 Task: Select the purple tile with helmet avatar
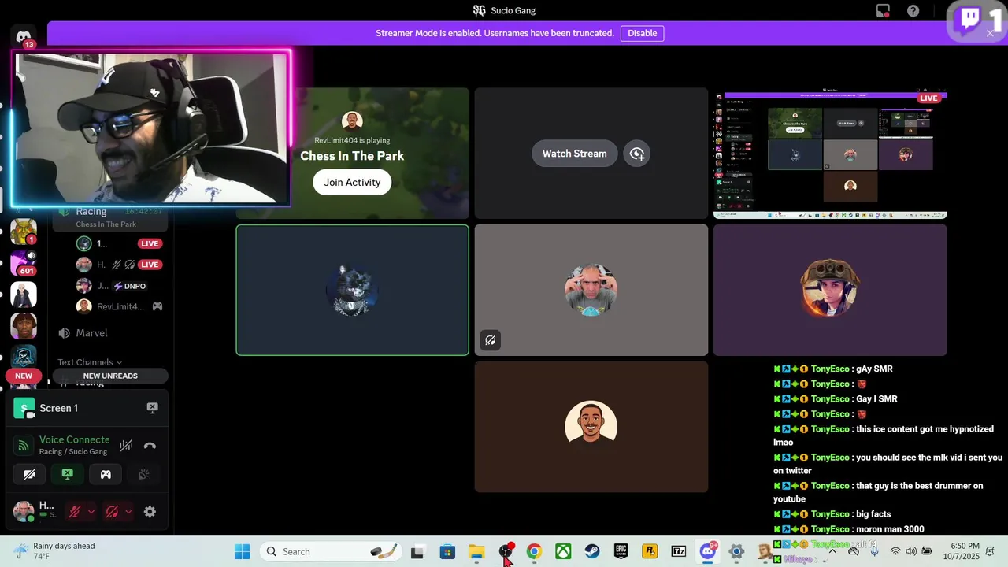(830, 290)
